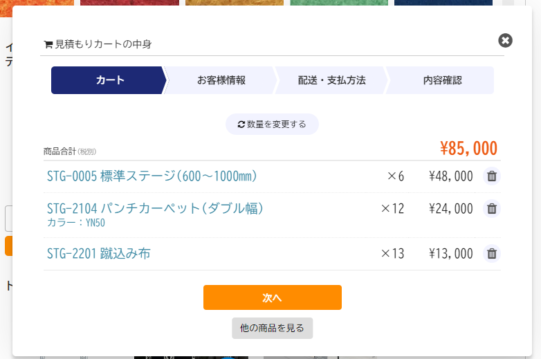Choose the red carpet color swatch

(x=130, y=3)
